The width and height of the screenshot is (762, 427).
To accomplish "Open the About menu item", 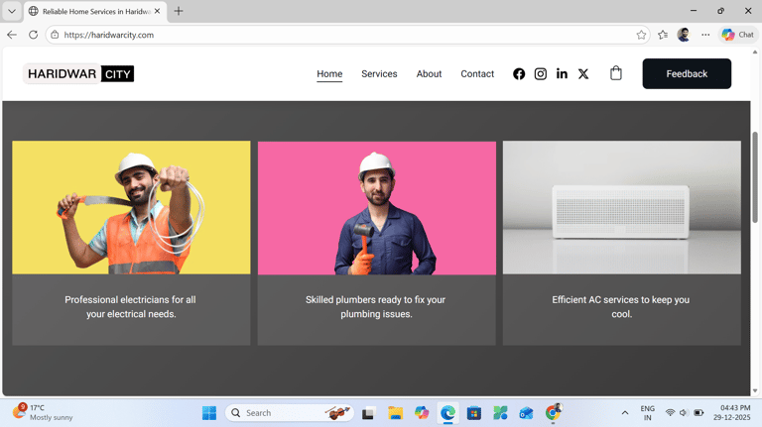I will (x=429, y=73).
